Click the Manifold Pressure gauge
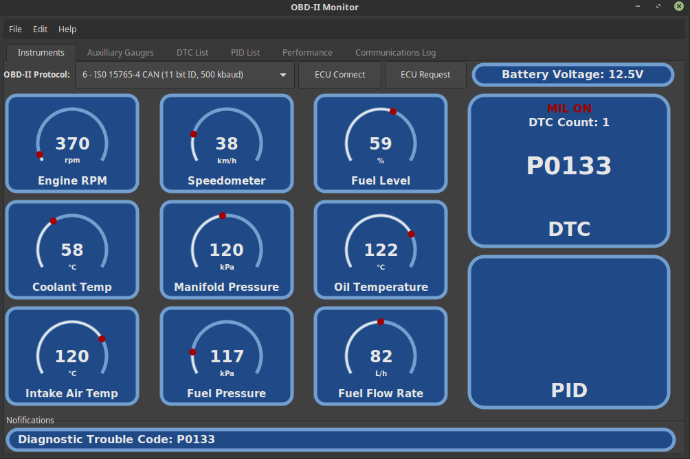This screenshot has width=690, height=459. pos(227,250)
